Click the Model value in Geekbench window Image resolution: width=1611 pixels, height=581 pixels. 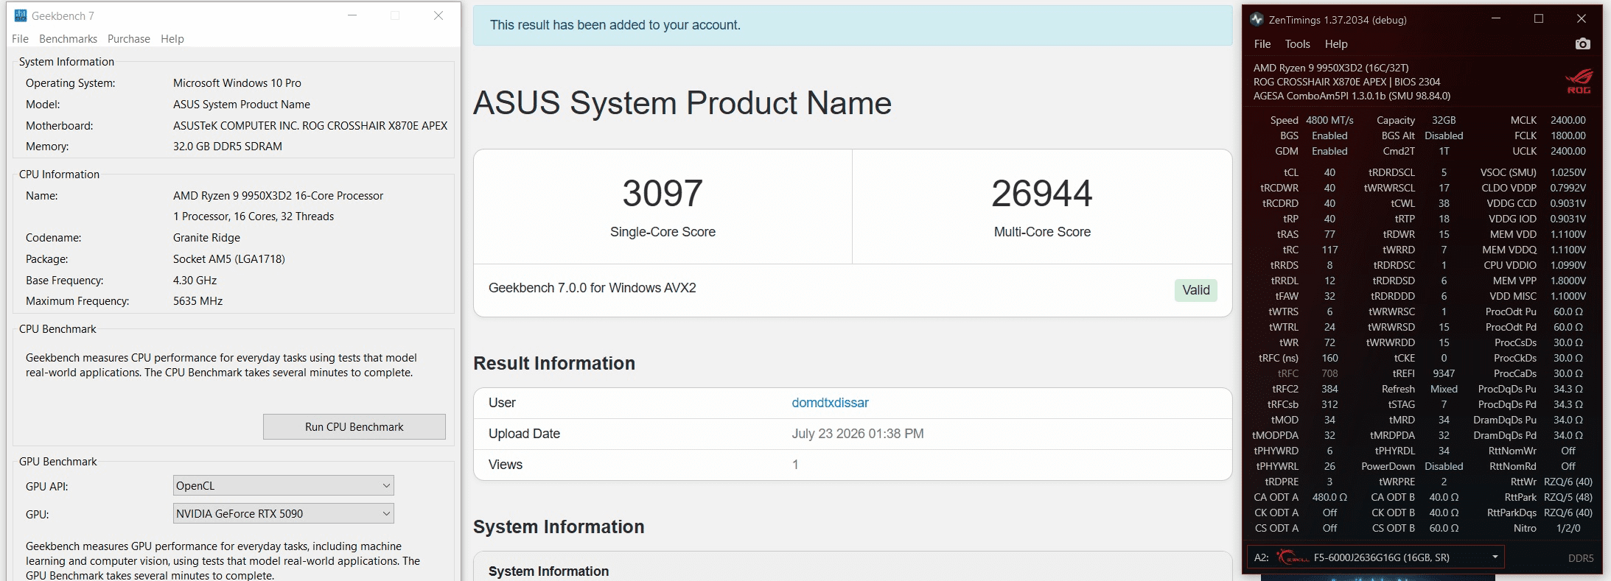[x=242, y=105]
